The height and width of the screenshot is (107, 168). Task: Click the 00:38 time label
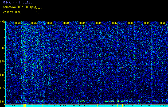(x=130, y=23)
